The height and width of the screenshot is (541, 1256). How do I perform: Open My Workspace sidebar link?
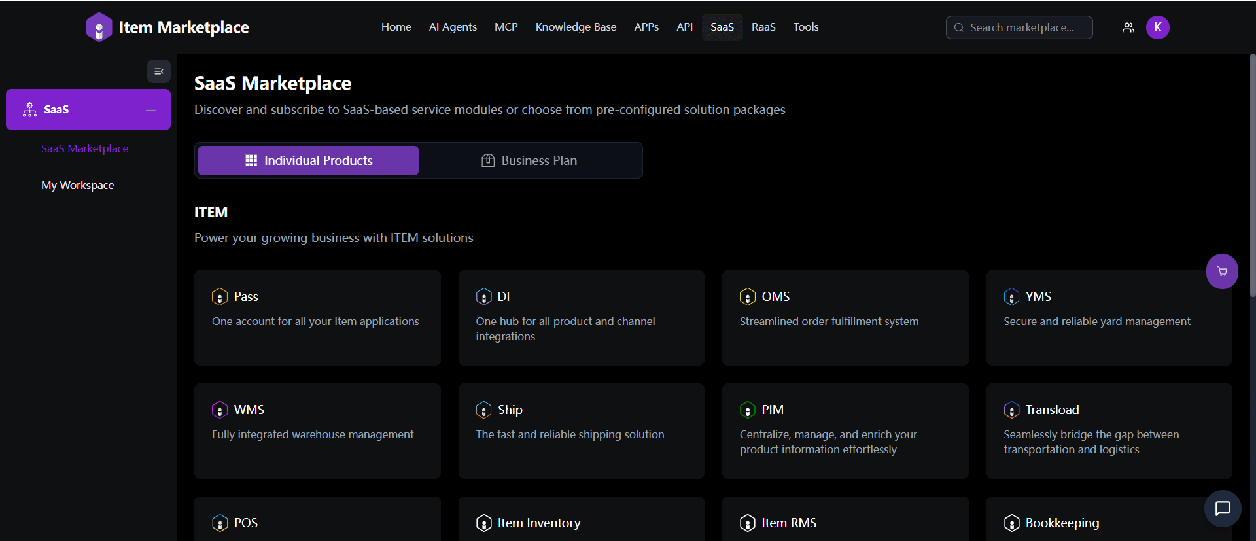click(x=78, y=186)
